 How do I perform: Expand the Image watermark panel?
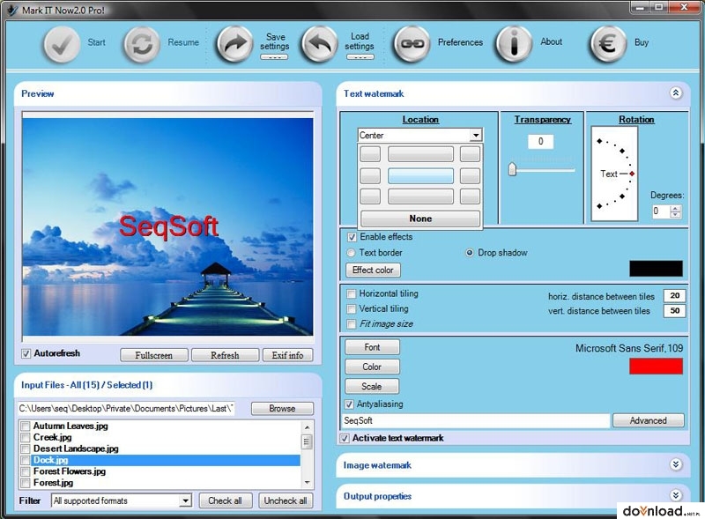675,464
